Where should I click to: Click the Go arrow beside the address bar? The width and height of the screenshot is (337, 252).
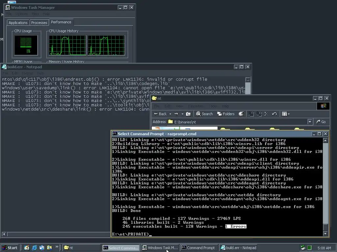point(321,122)
